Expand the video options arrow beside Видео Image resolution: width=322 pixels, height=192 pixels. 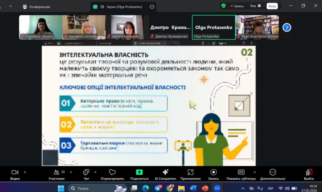click(x=25, y=172)
